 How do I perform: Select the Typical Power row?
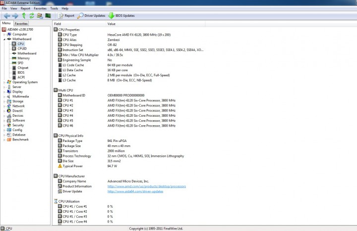88,166
